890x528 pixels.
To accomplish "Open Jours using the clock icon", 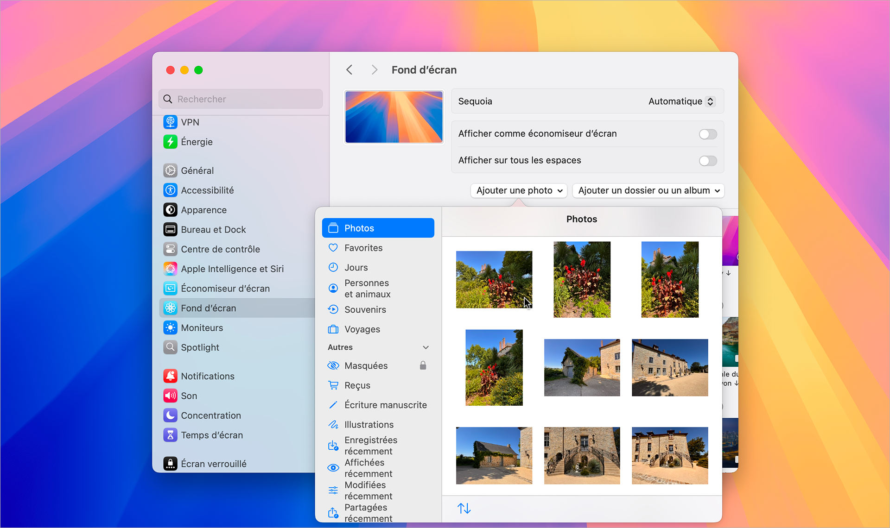I will (x=333, y=267).
